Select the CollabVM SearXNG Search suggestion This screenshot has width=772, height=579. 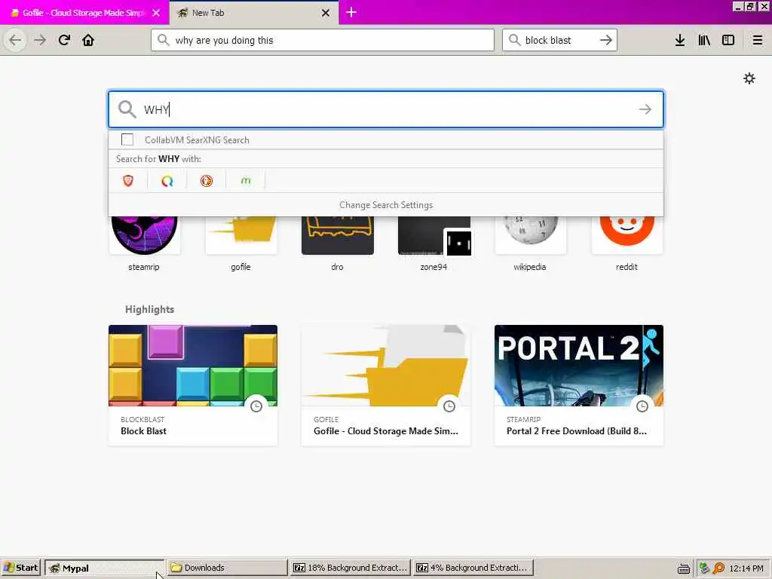[x=386, y=139]
